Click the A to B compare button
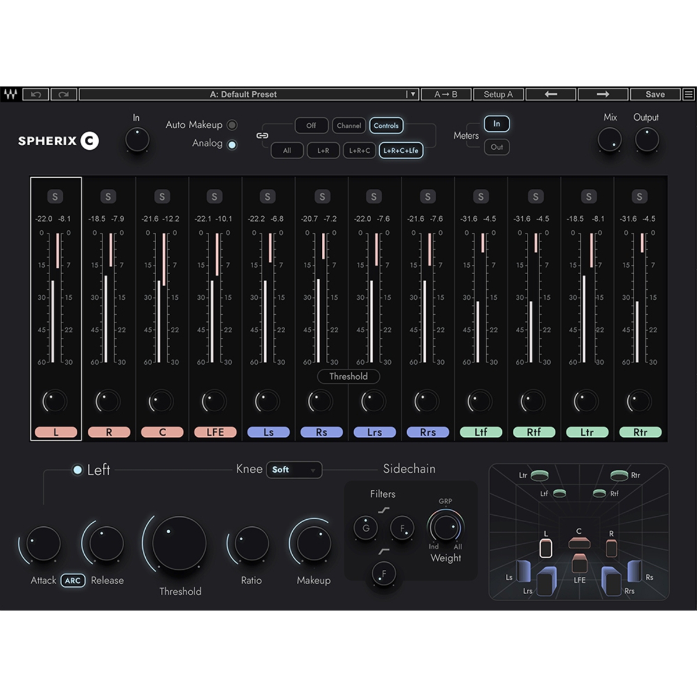Screen dimensions: 697x697 coord(446,94)
